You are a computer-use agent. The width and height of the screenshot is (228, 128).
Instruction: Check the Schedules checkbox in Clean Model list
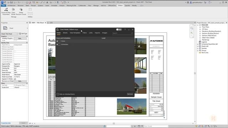(59, 44)
